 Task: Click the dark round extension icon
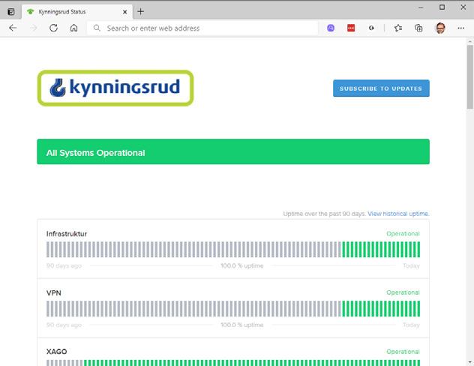tap(371, 28)
